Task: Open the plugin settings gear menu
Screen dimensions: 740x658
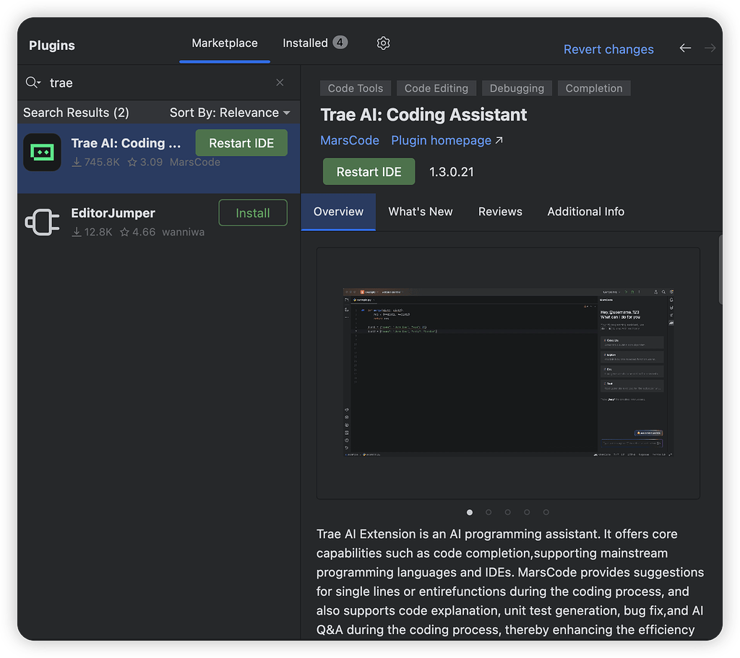Action: (383, 43)
